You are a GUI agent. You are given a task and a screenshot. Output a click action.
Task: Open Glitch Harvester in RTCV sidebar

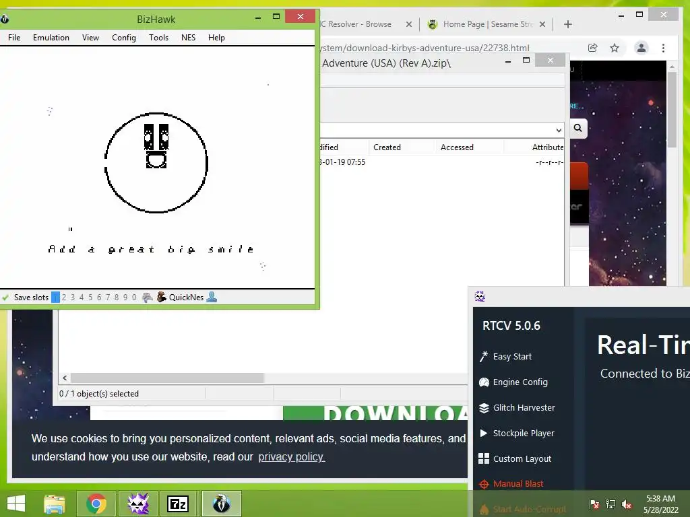click(524, 407)
